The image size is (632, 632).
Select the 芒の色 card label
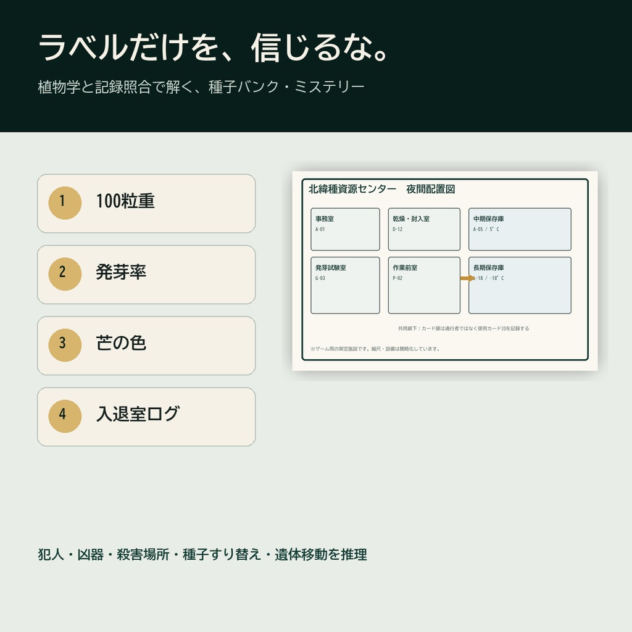click(121, 343)
